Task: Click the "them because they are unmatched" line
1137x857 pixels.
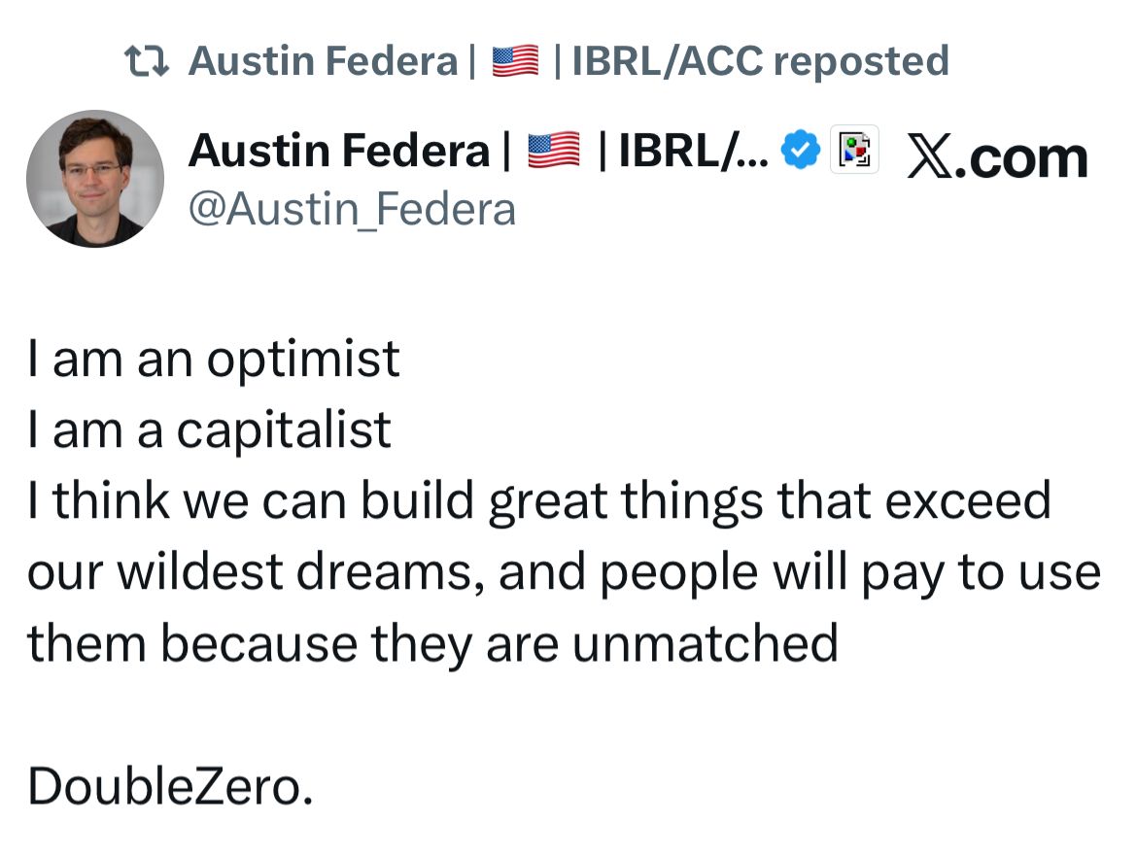Action: 432,643
